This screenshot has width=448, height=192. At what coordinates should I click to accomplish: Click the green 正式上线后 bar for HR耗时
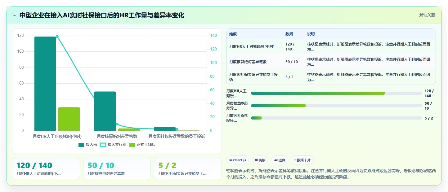[69, 119]
